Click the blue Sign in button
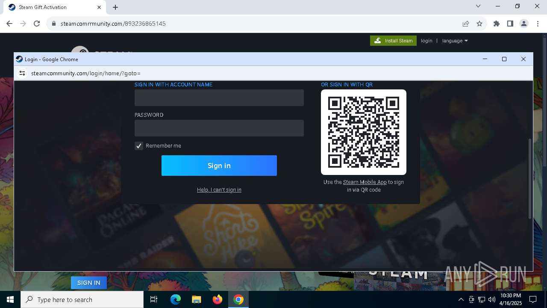This screenshot has width=547, height=308. (x=219, y=166)
